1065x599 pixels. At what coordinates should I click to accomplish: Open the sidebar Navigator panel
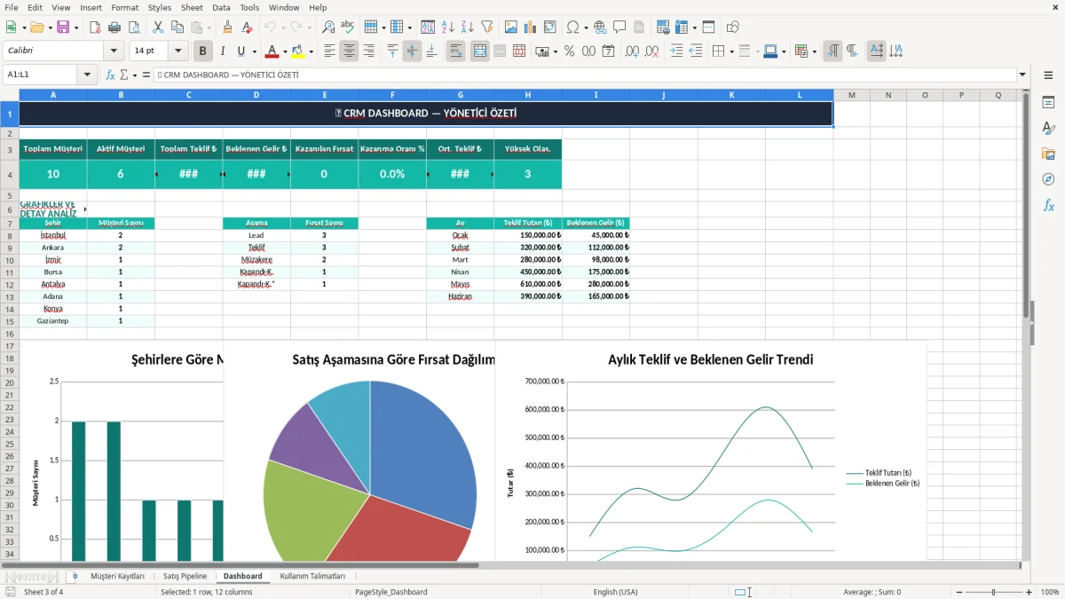click(1048, 179)
